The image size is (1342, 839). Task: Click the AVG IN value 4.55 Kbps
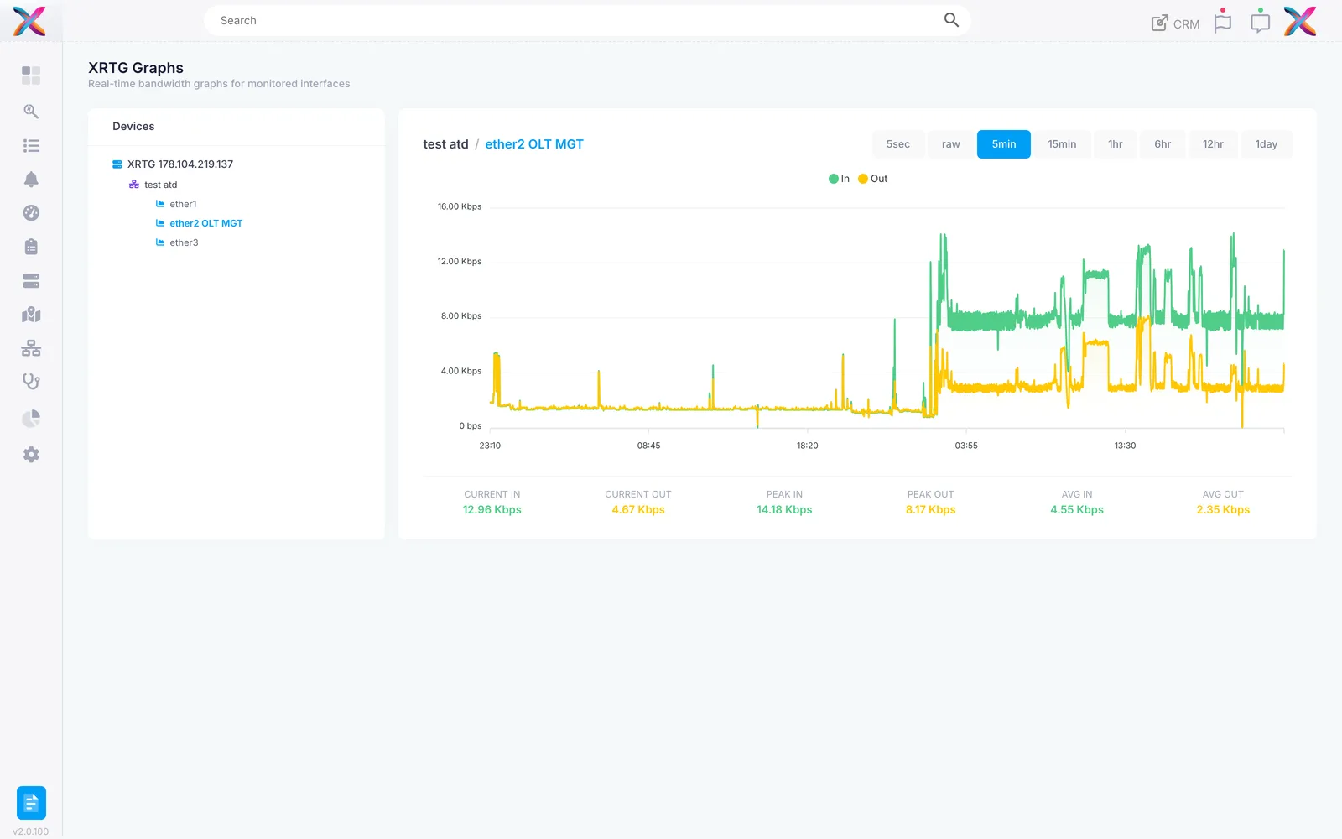1077,510
